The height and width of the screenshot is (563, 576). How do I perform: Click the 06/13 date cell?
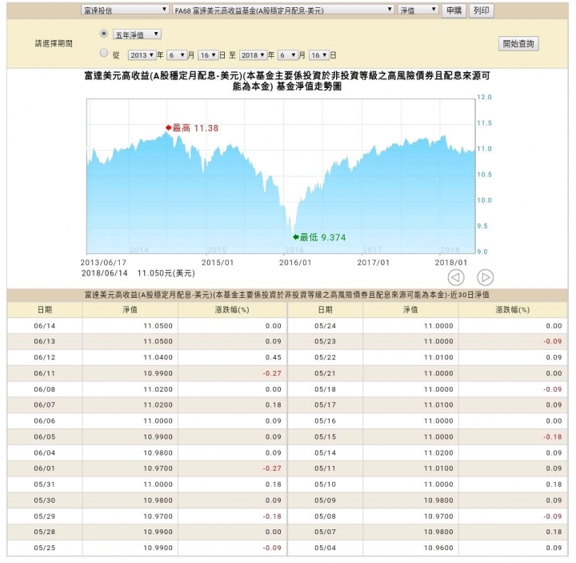coord(45,341)
